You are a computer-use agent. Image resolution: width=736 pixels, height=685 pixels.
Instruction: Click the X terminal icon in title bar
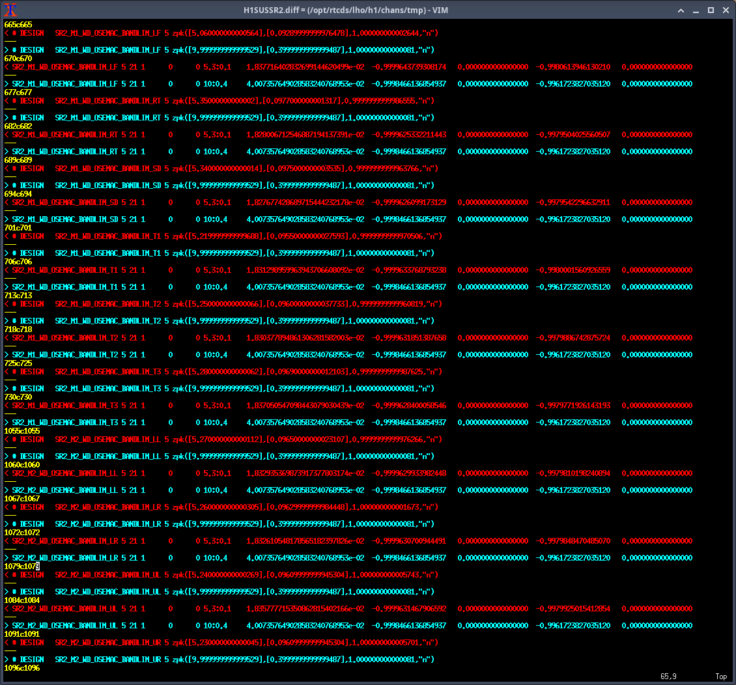tap(10, 10)
